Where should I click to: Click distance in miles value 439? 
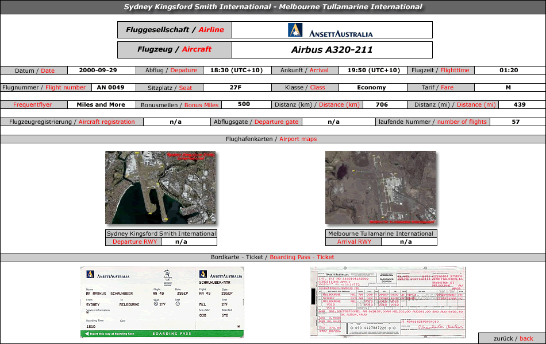[x=520, y=104]
